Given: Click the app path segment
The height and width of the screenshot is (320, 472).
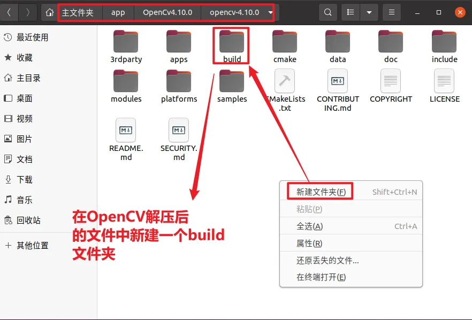Looking at the screenshot, I should pos(118,12).
